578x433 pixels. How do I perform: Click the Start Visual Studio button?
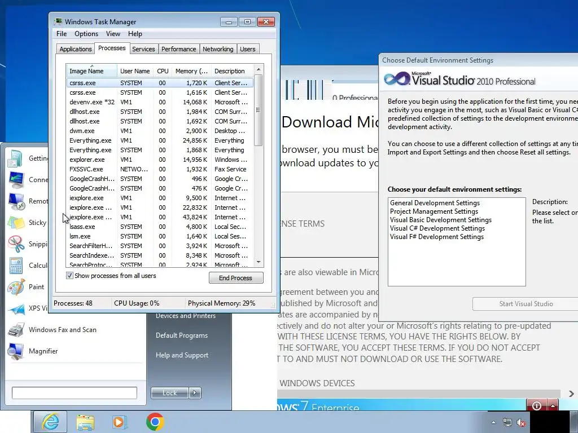coord(526,304)
